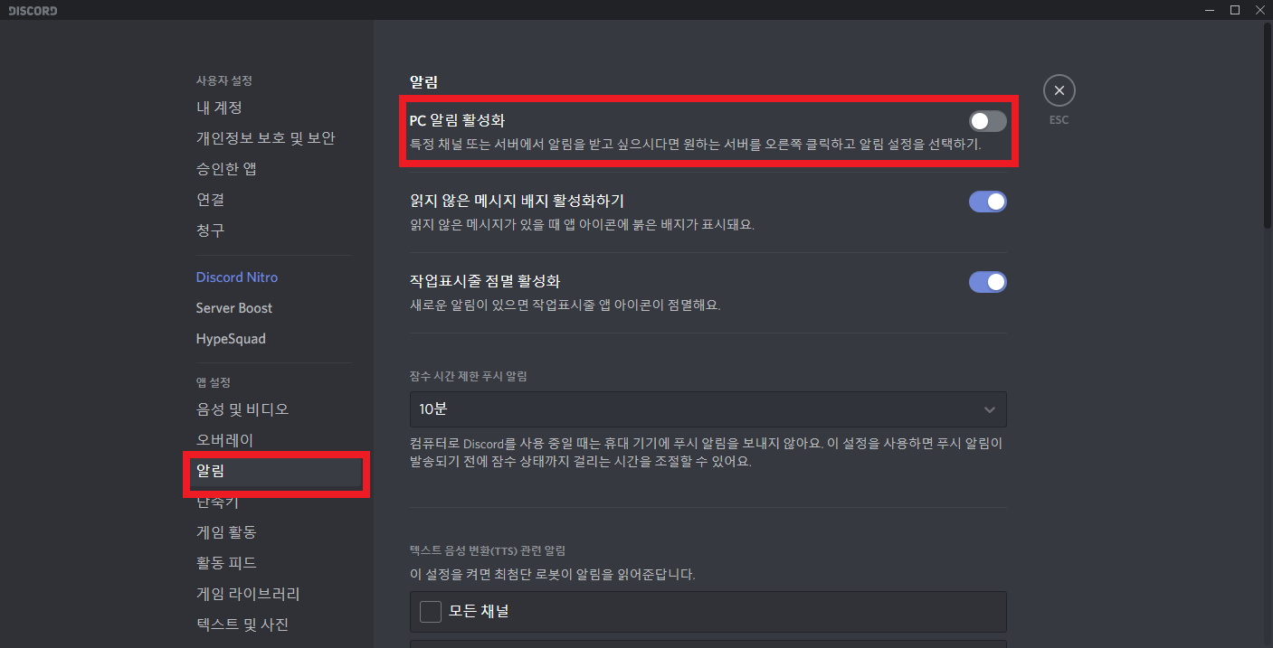Close the Discord window
This screenshot has height=648, width=1273.
click(x=1259, y=10)
